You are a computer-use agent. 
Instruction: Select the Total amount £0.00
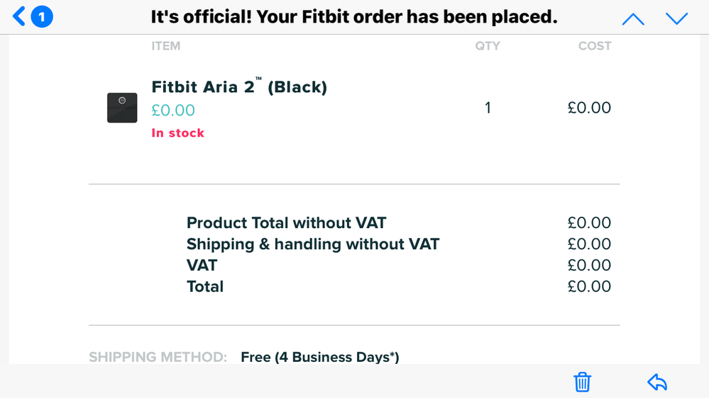click(589, 286)
